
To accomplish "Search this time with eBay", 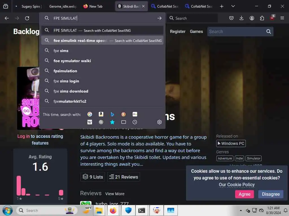I will [135, 114].
